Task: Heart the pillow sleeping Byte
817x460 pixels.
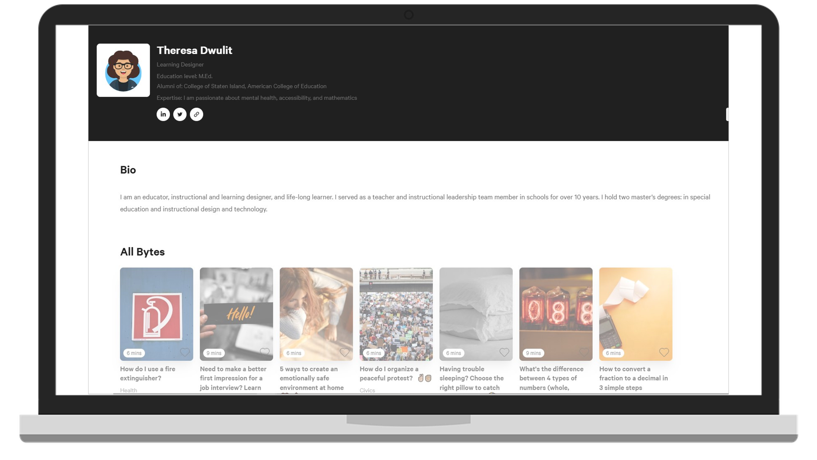Action: click(504, 352)
